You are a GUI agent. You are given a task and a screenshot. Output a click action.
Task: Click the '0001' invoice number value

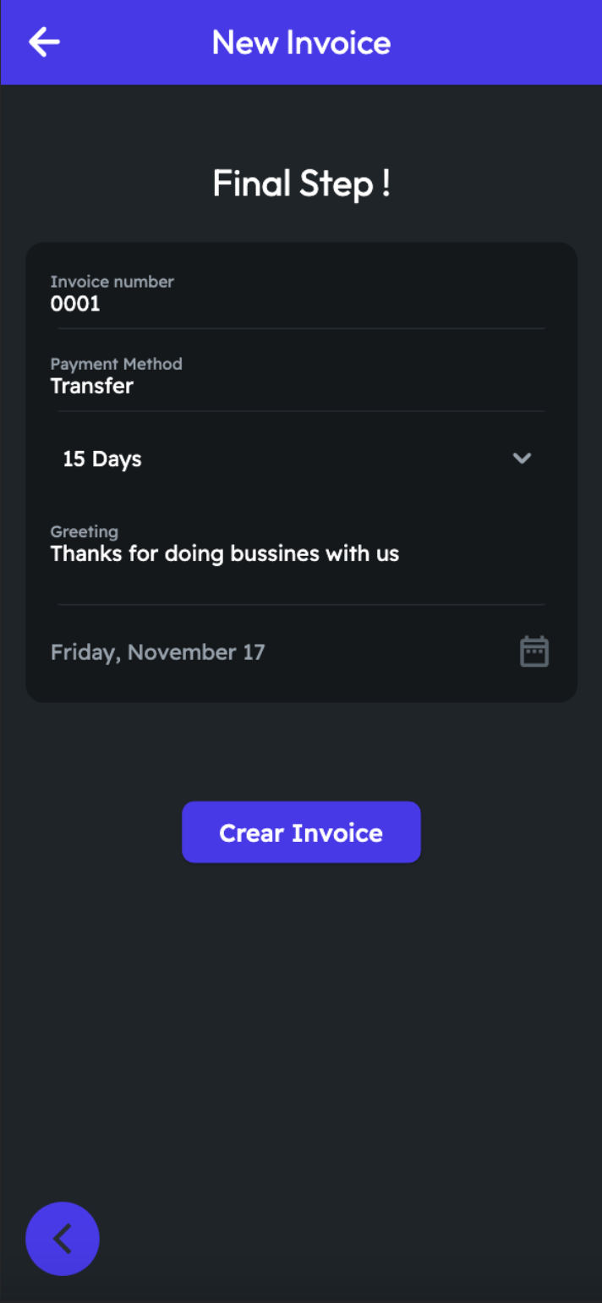pyautogui.click(x=75, y=305)
